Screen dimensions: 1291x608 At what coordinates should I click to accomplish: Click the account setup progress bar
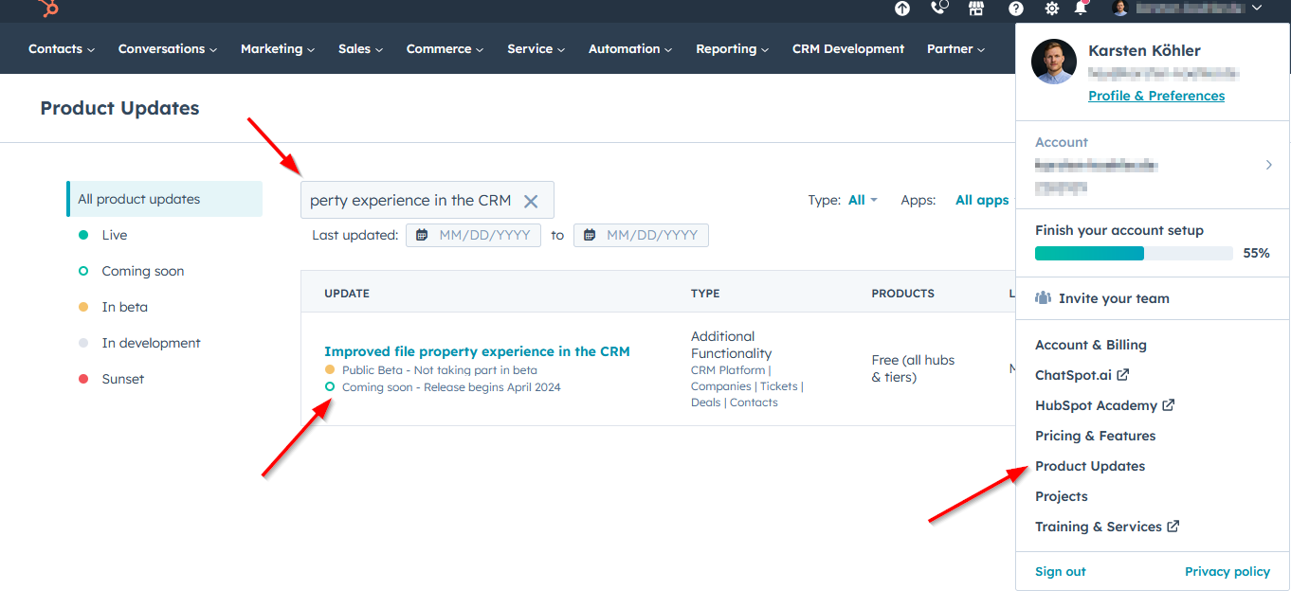click(x=1133, y=253)
